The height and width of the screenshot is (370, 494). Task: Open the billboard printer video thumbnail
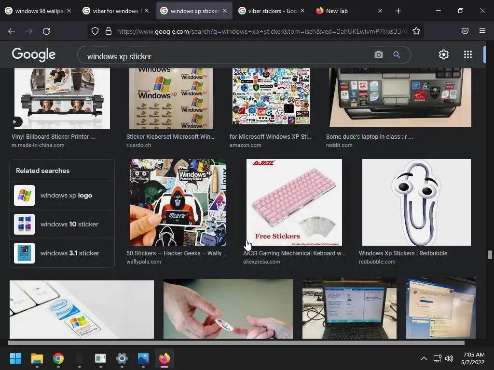[x=62, y=98]
